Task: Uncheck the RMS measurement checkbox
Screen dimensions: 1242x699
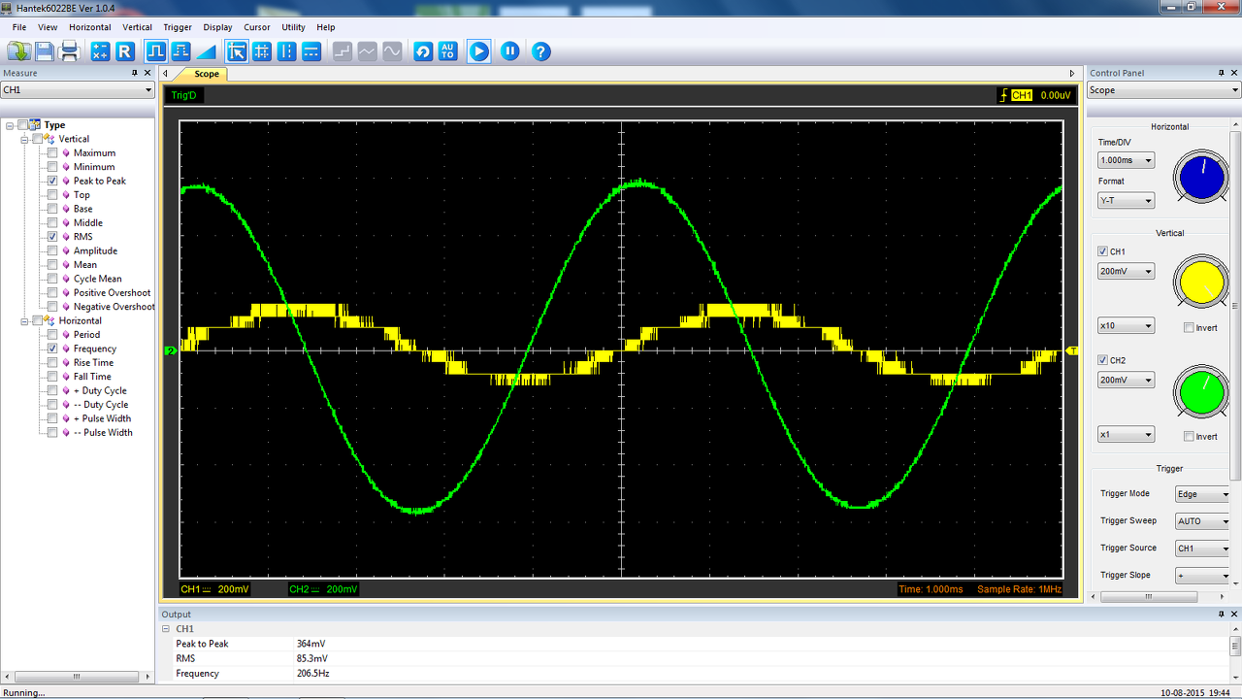Action: point(52,237)
